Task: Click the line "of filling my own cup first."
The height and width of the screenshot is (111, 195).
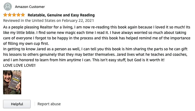Action: (x=26, y=43)
